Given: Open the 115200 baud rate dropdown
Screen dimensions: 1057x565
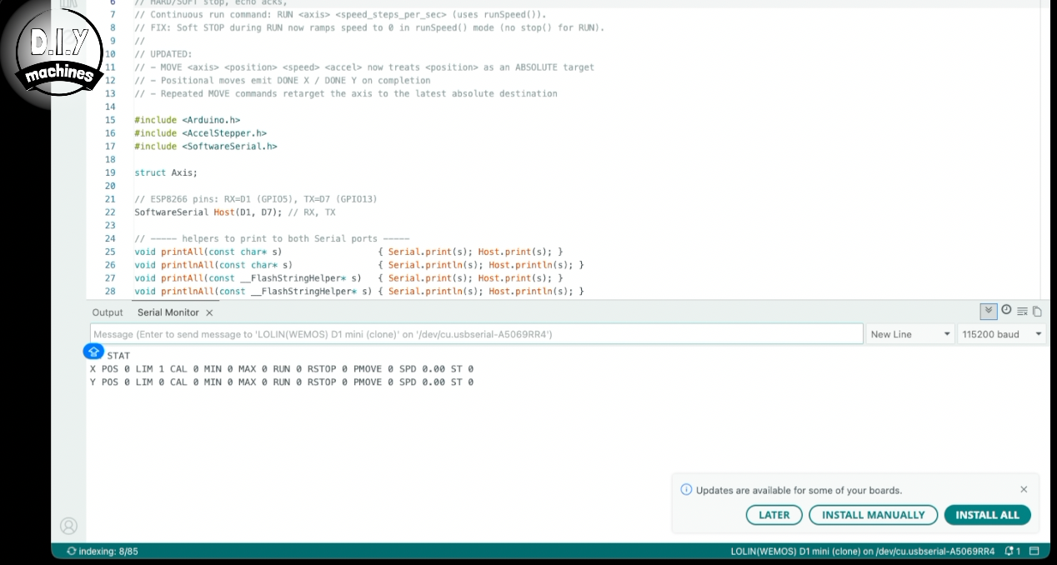Looking at the screenshot, I should coord(1001,334).
